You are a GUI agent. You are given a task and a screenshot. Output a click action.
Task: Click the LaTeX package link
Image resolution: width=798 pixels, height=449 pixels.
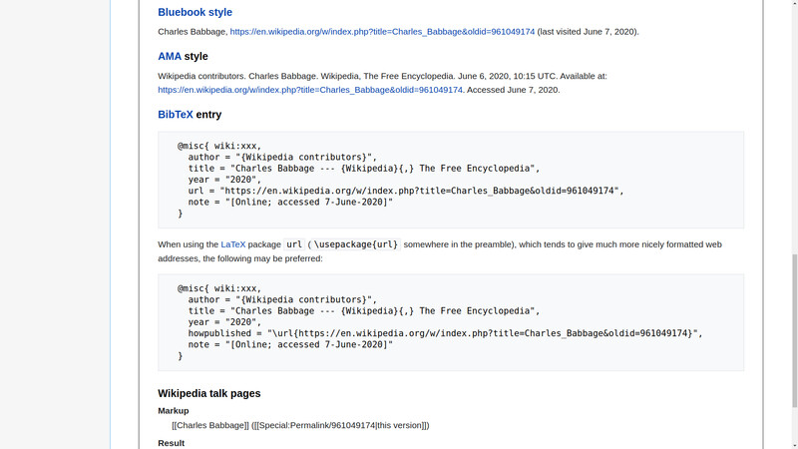[232, 244]
